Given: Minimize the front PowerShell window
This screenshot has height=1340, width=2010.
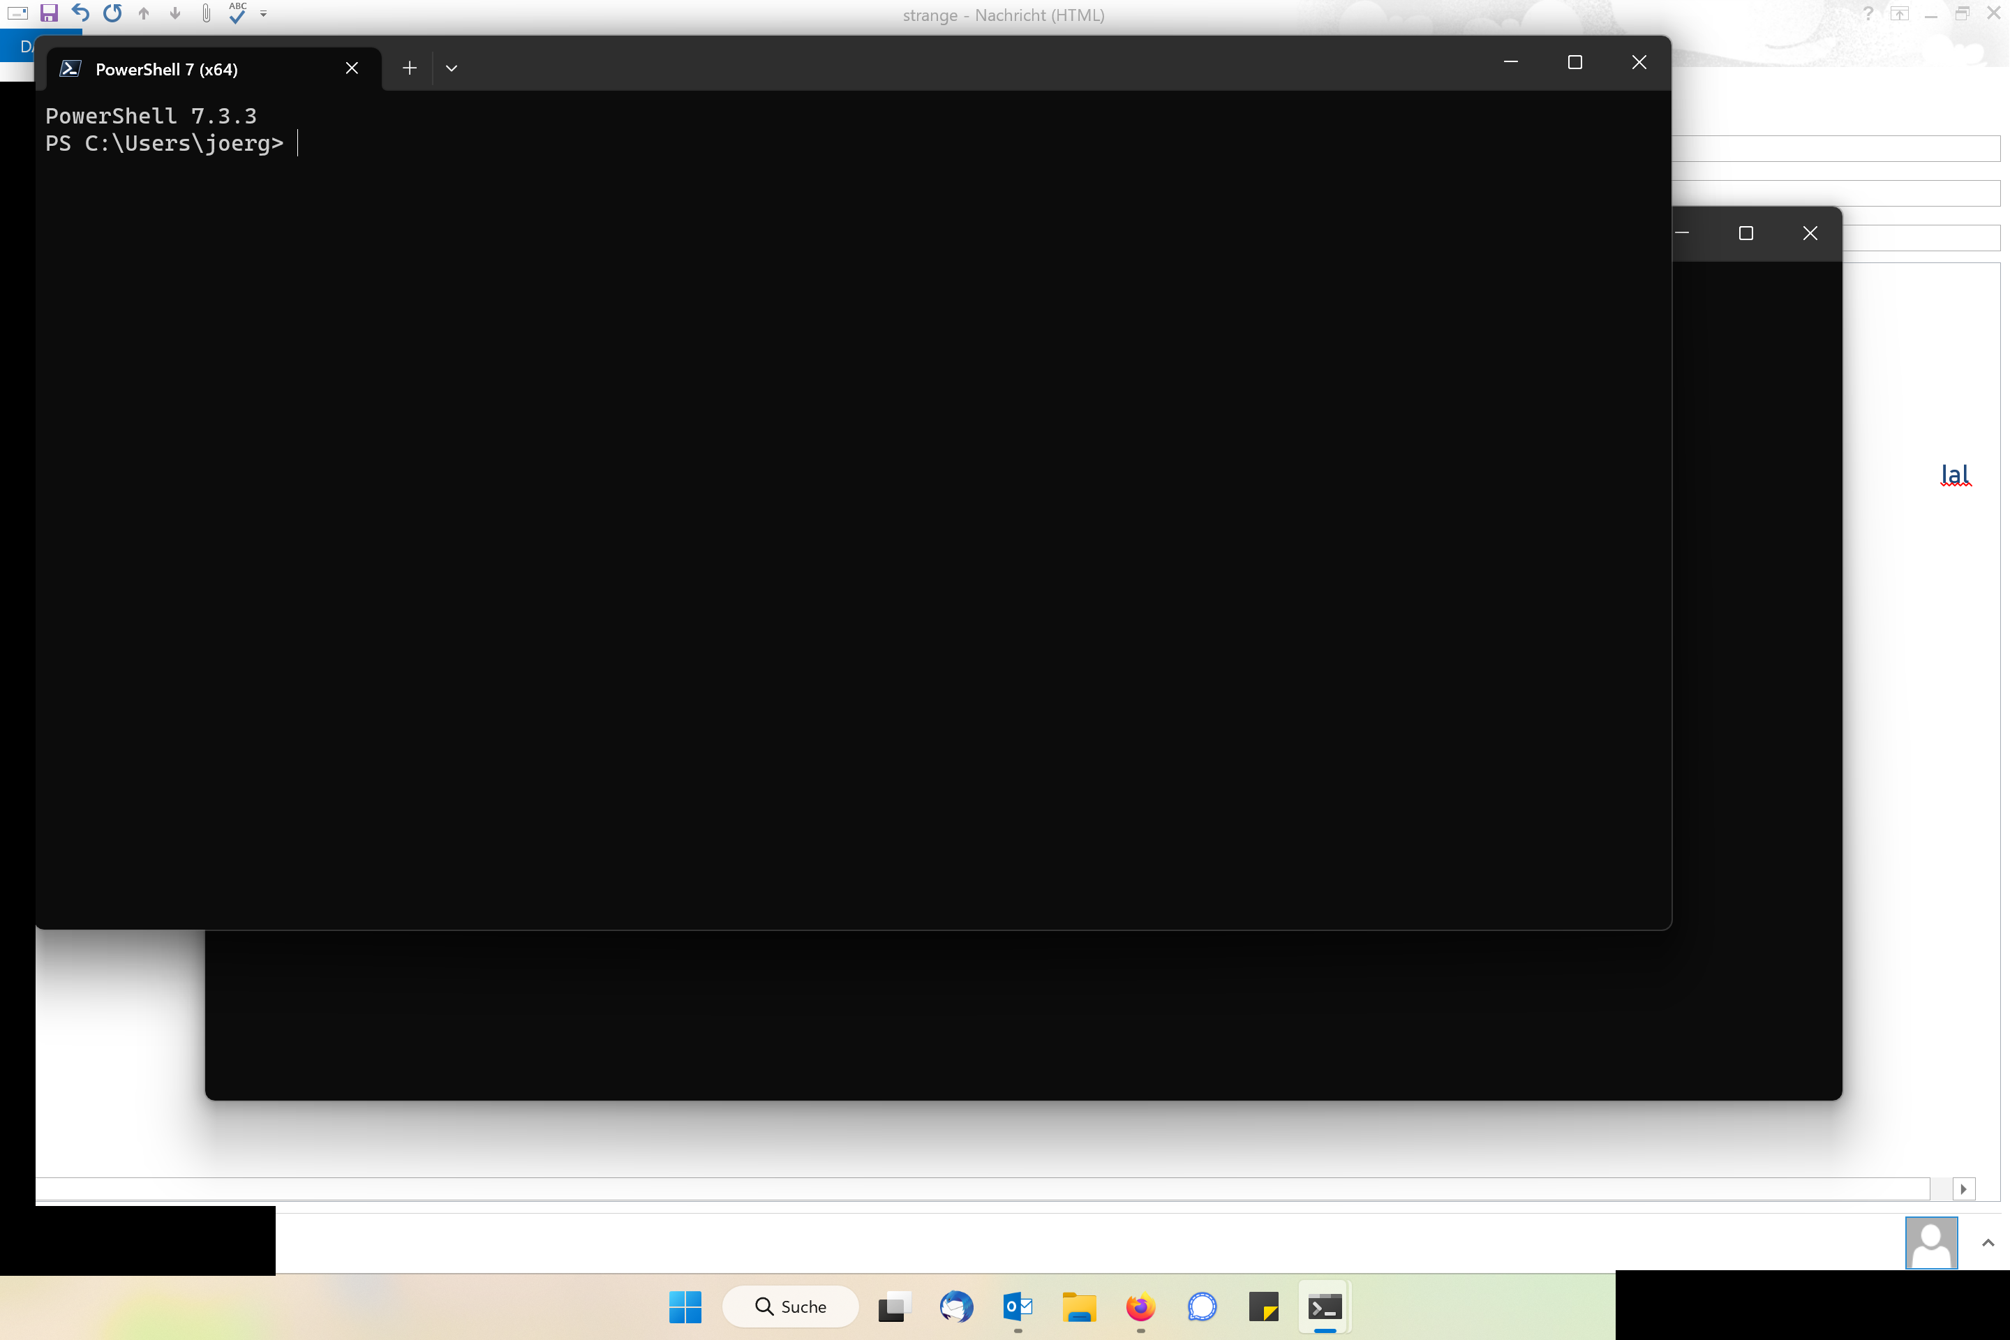Looking at the screenshot, I should point(1511,62).
